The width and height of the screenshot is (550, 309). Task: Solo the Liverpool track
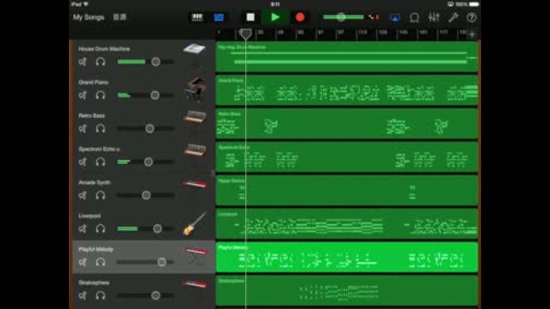pos(101,229)
